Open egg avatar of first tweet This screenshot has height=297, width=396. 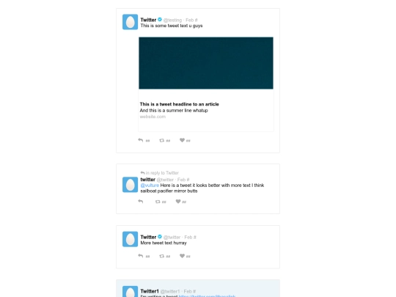[x=130, y=22]
